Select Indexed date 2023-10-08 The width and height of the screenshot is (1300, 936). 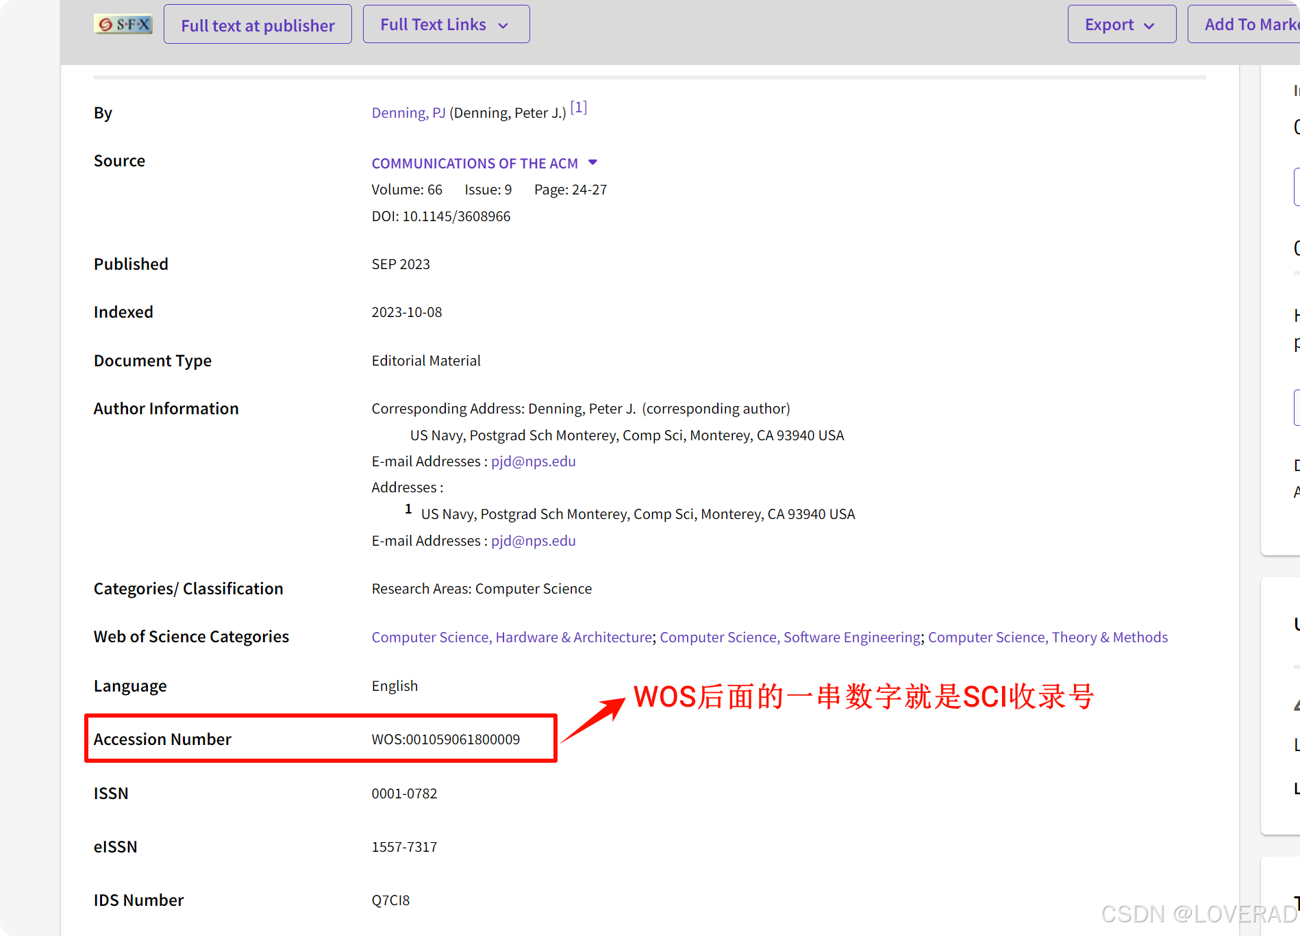point(407,312)
